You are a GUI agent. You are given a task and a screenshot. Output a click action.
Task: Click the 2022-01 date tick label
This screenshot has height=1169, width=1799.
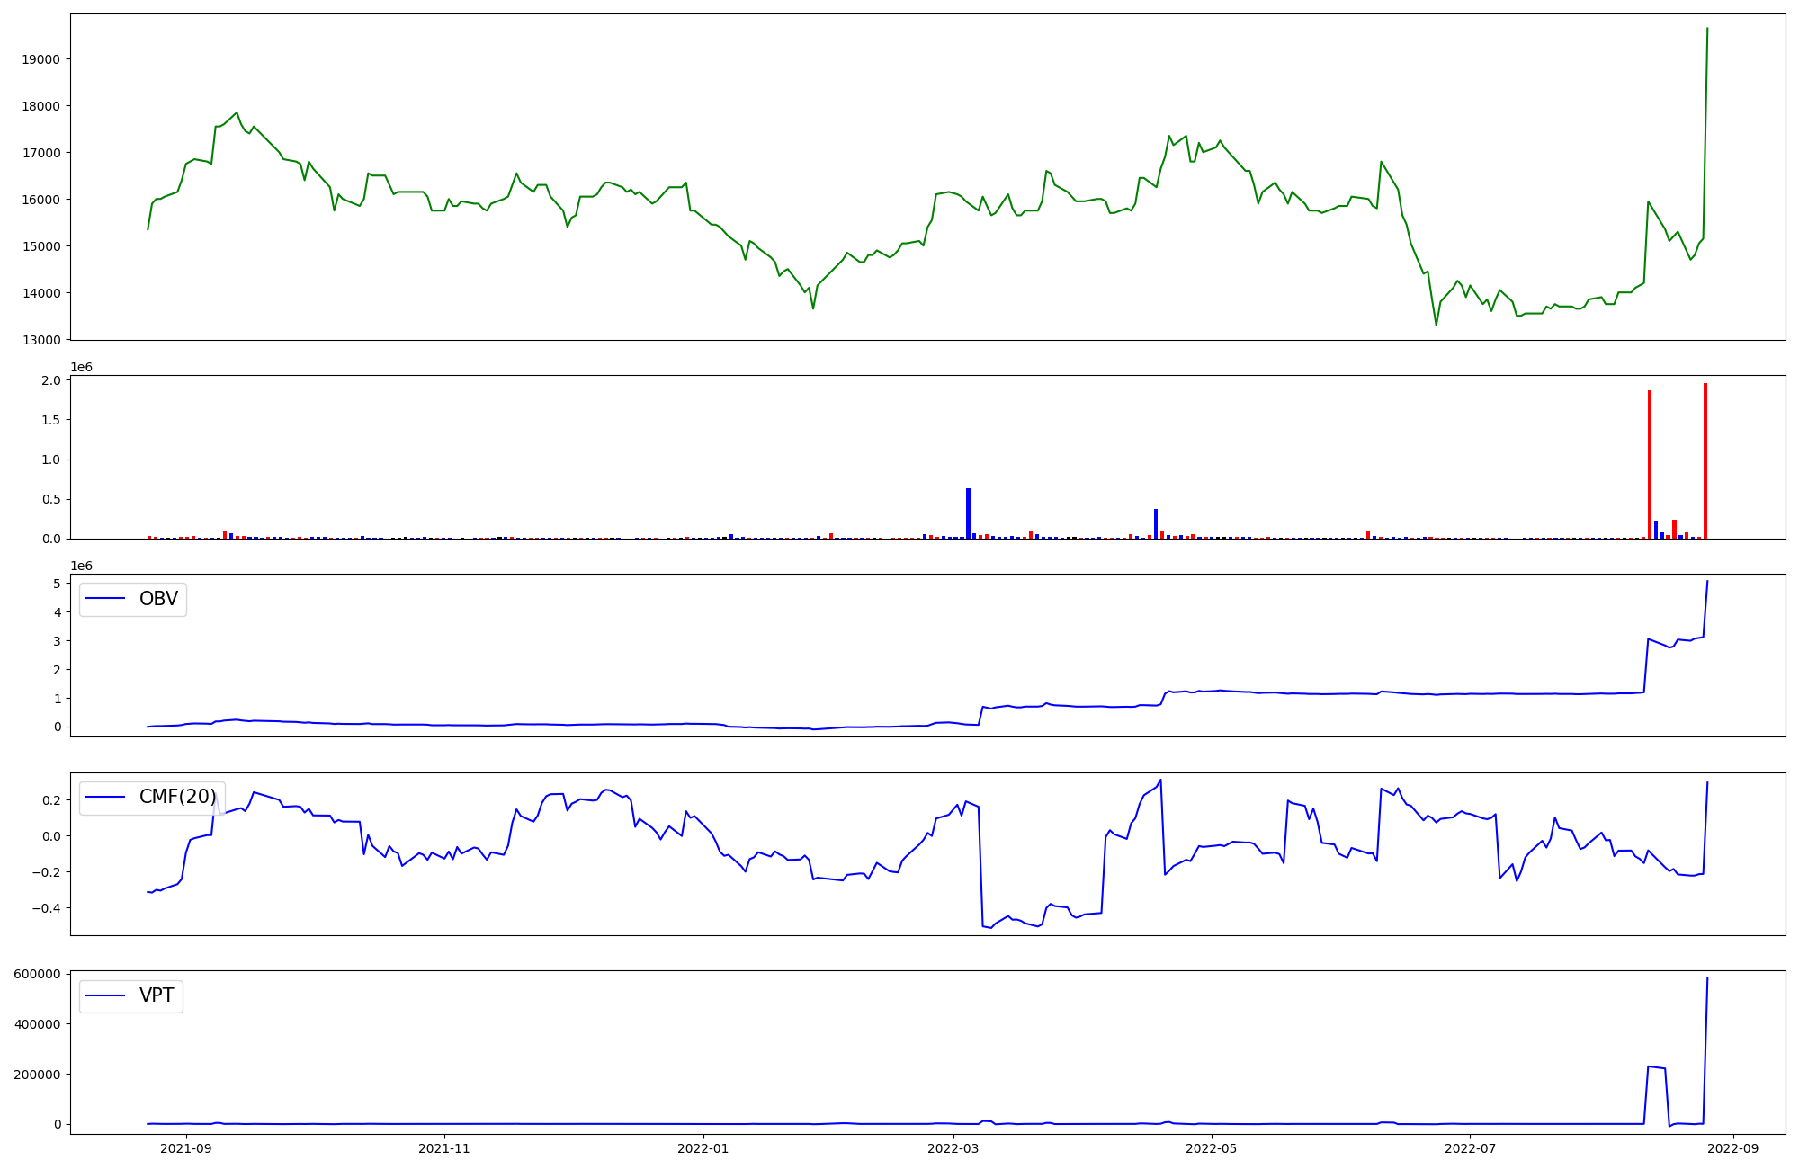(703, 1148)
